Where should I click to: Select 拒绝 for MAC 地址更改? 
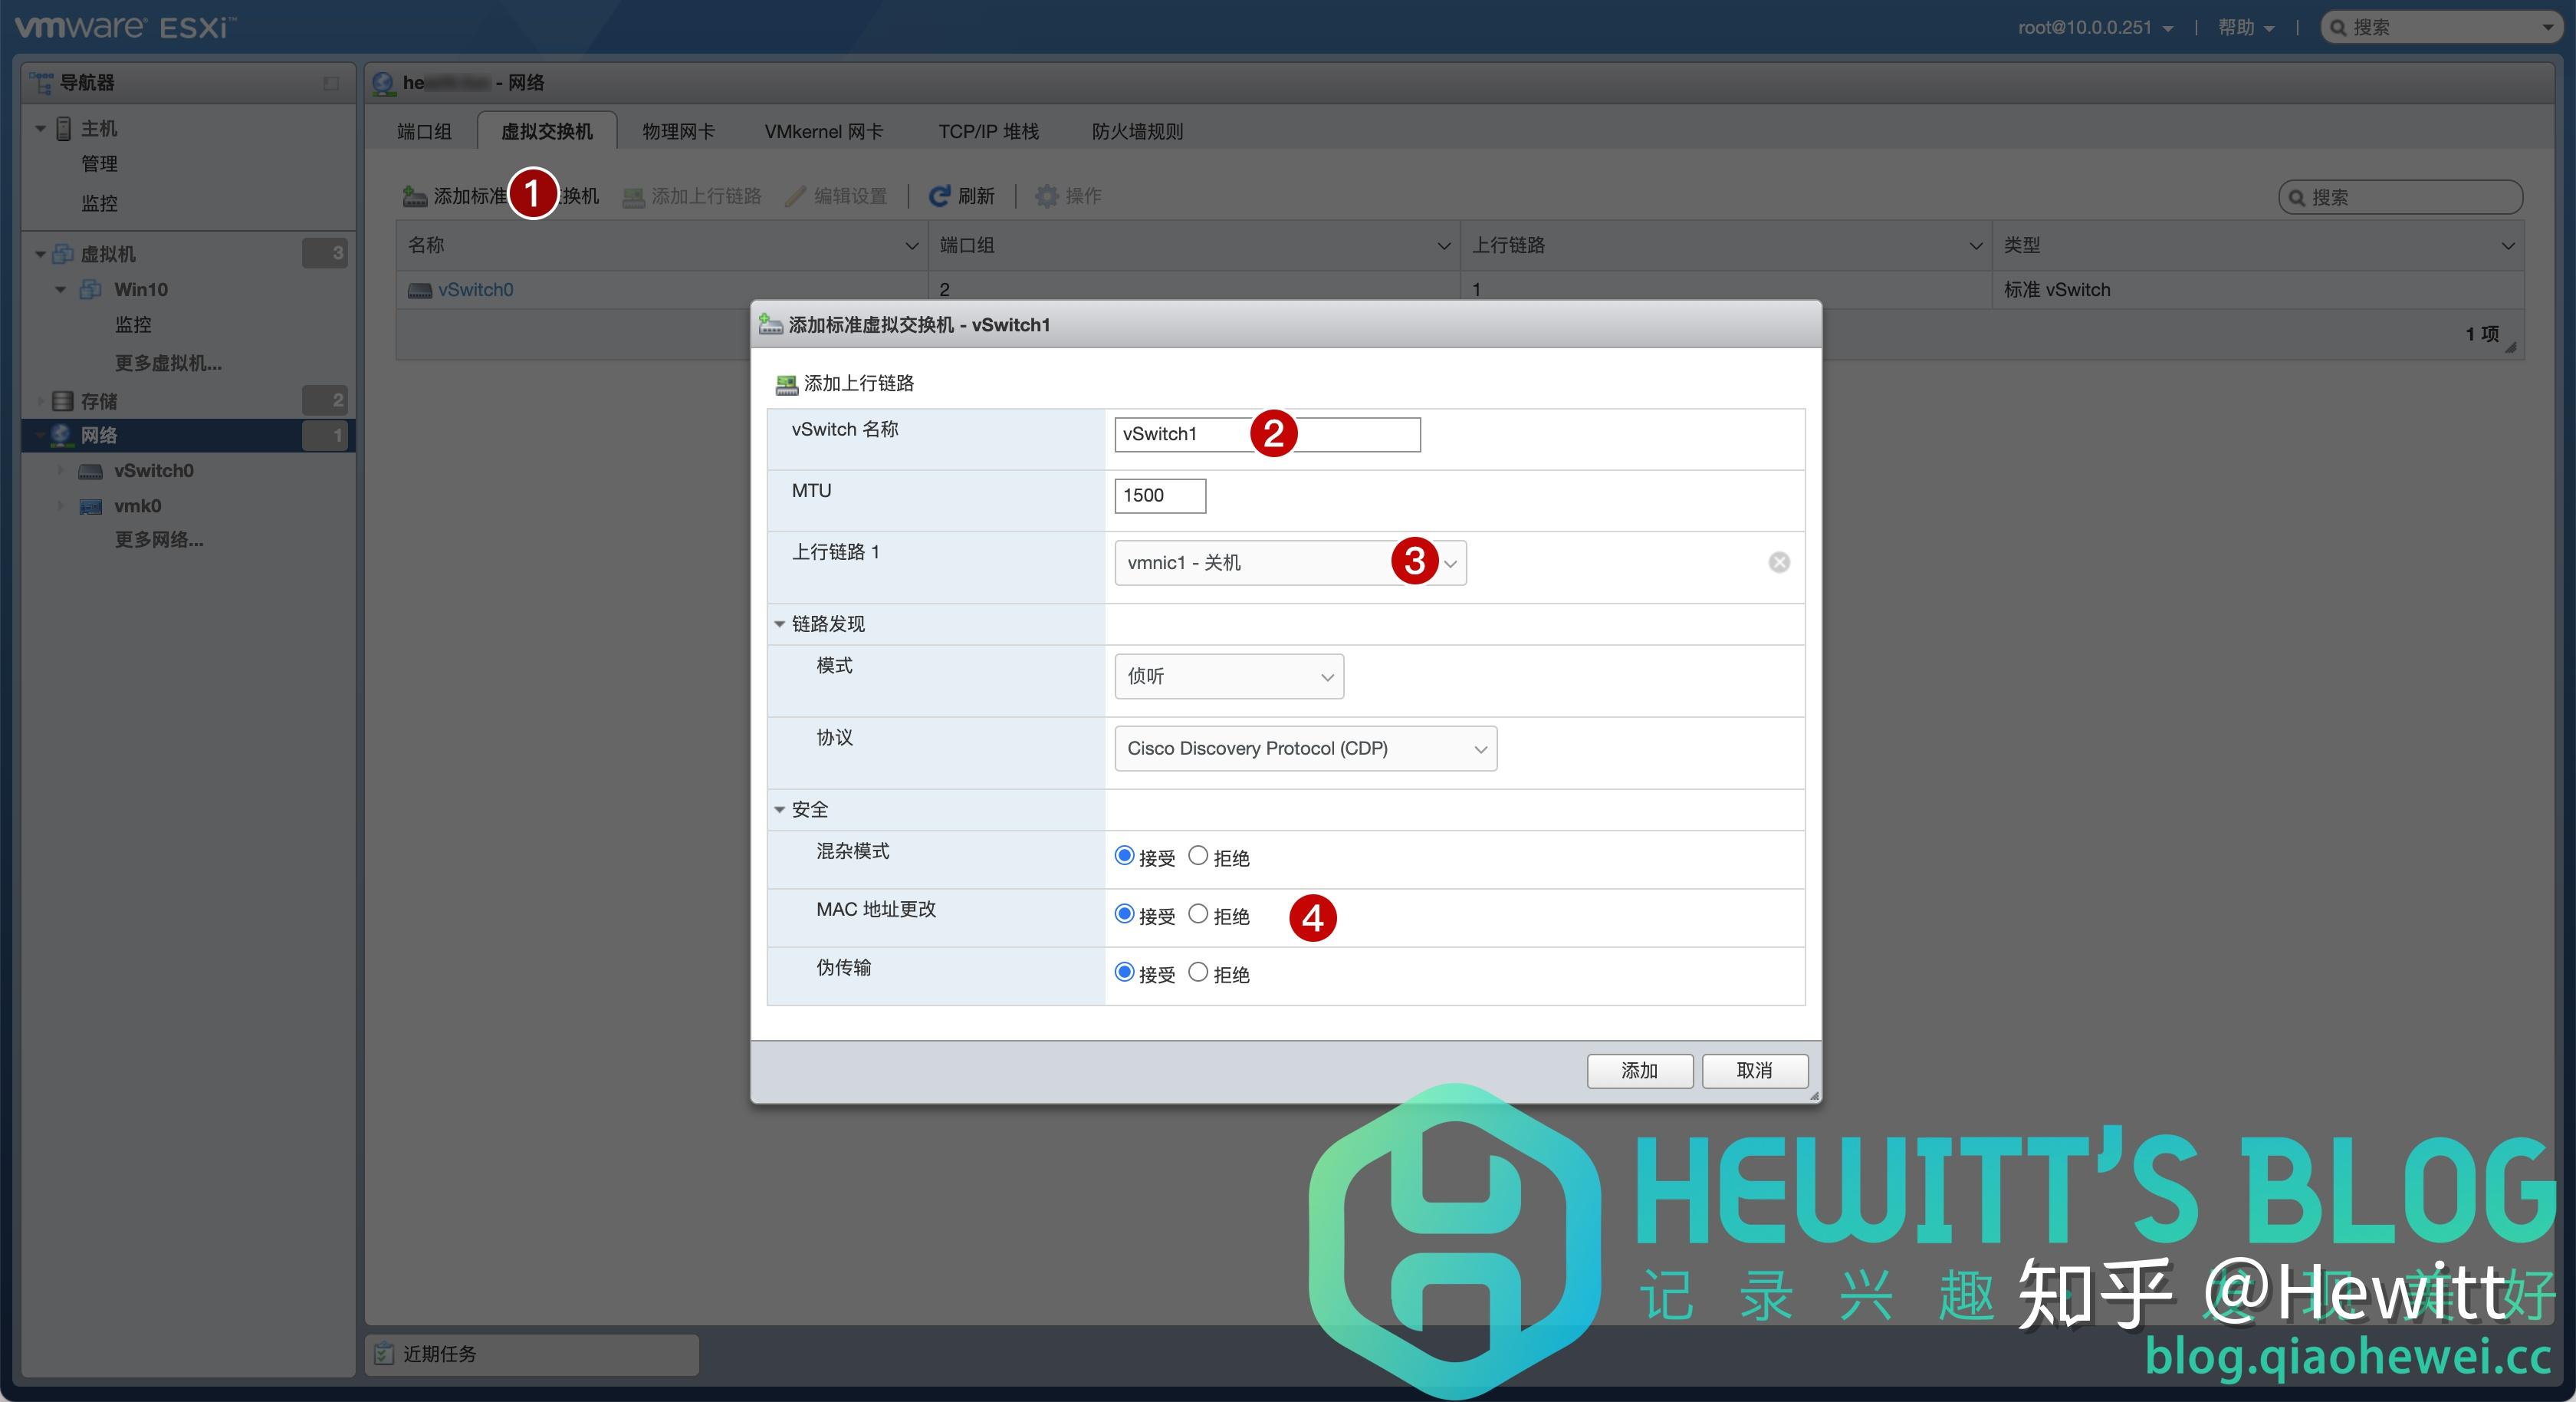click(1197, 913)
